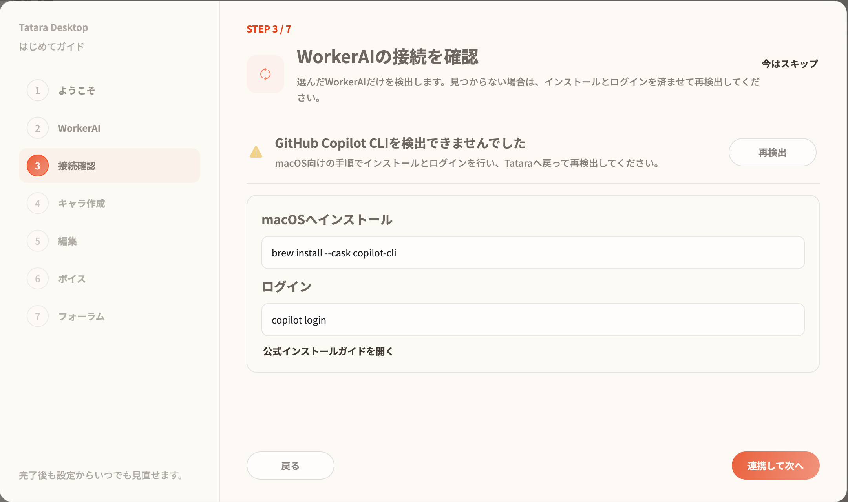Click step 2 number circle for WorkerAI
848x502 pixels.
pyautogui.click(x=38, y=128)
